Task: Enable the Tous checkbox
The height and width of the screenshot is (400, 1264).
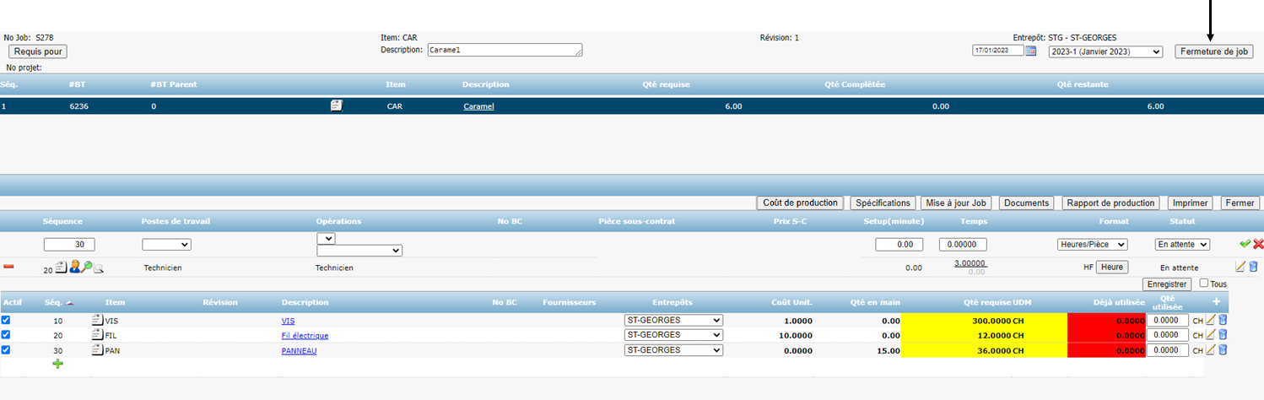Action: pyautogui.click(x=1204, y=284)
